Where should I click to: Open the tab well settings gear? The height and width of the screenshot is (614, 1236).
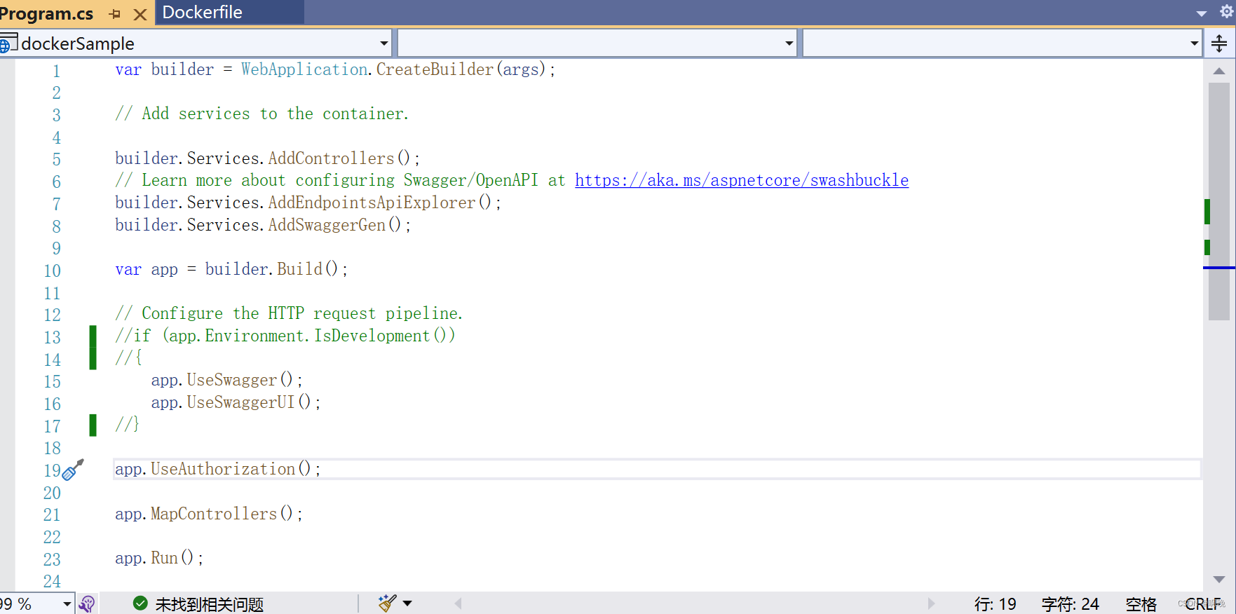(x=1226, y=12)
